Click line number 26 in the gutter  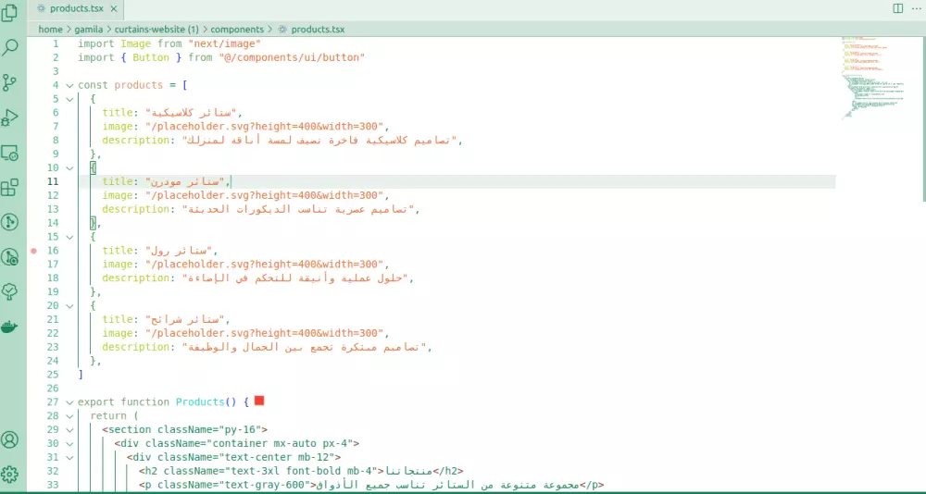point(53,389)
